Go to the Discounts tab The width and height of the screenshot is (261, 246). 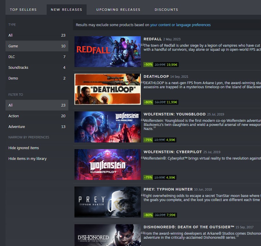pyautogui.click(x=166, y=10)
